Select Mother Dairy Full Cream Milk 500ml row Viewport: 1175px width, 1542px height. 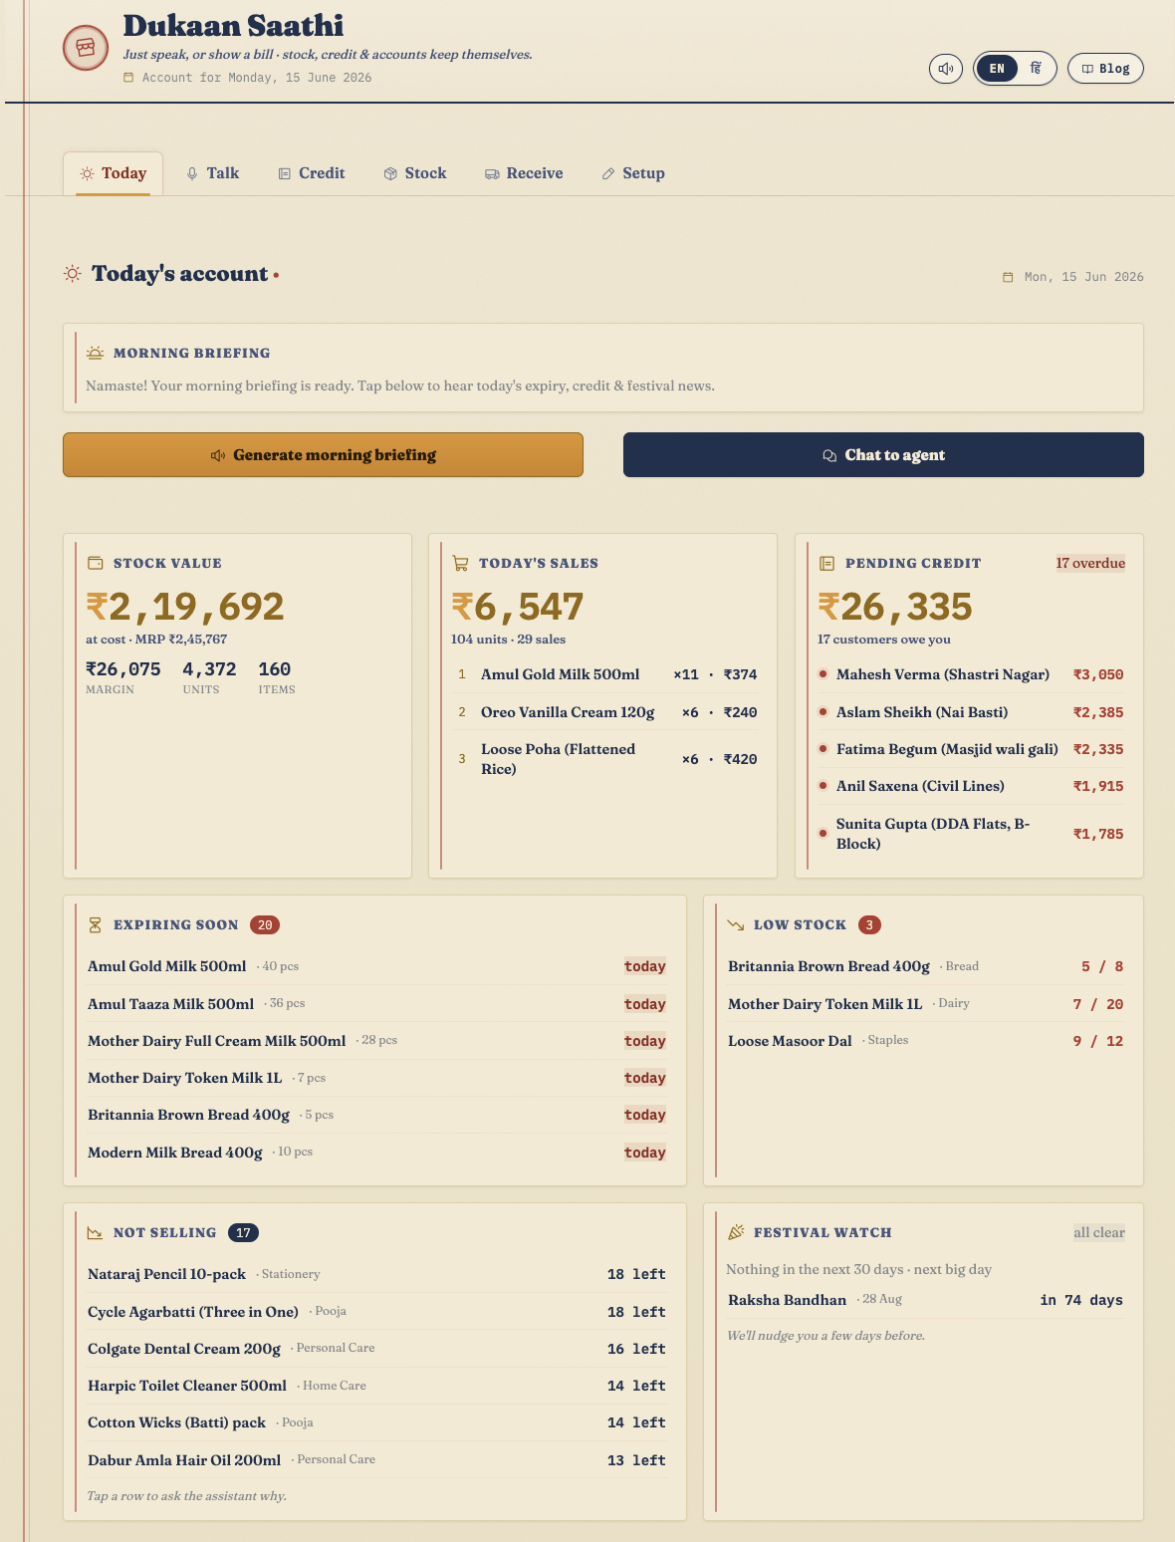[376, 1041]
